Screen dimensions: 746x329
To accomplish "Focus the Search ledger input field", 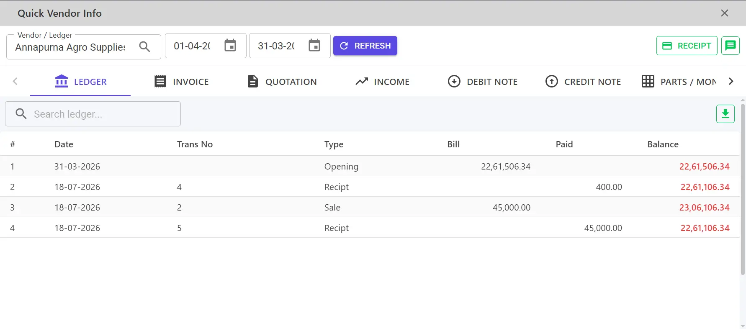I will point(93,114).
